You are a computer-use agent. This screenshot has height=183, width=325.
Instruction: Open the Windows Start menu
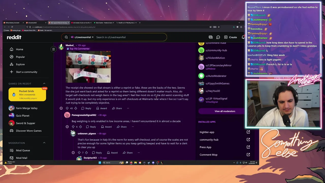tap(100, 163)
